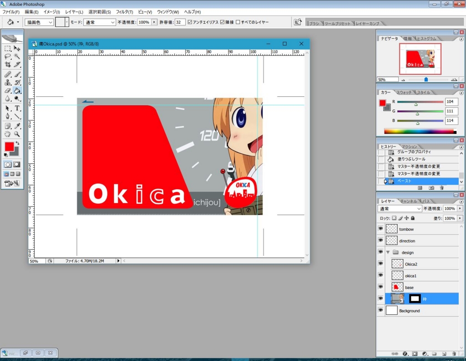Switch to the Channels (チャンネル) tab
466x361 pixels.
coord(409,201)
